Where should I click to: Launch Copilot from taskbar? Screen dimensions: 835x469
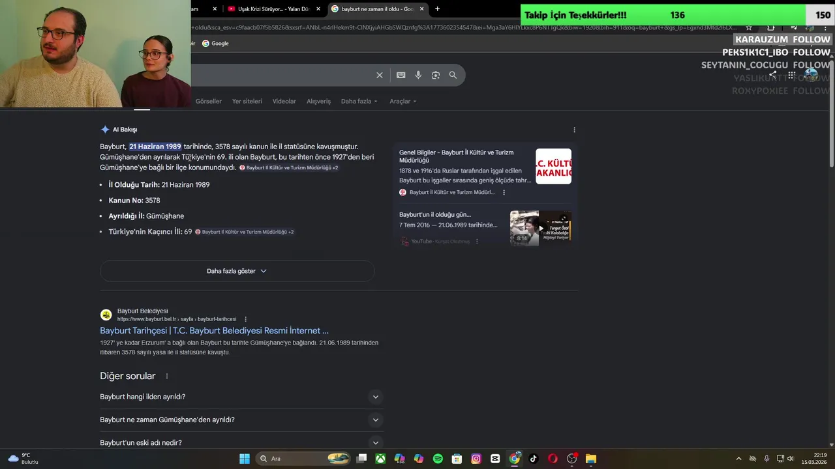coord(419,459)
